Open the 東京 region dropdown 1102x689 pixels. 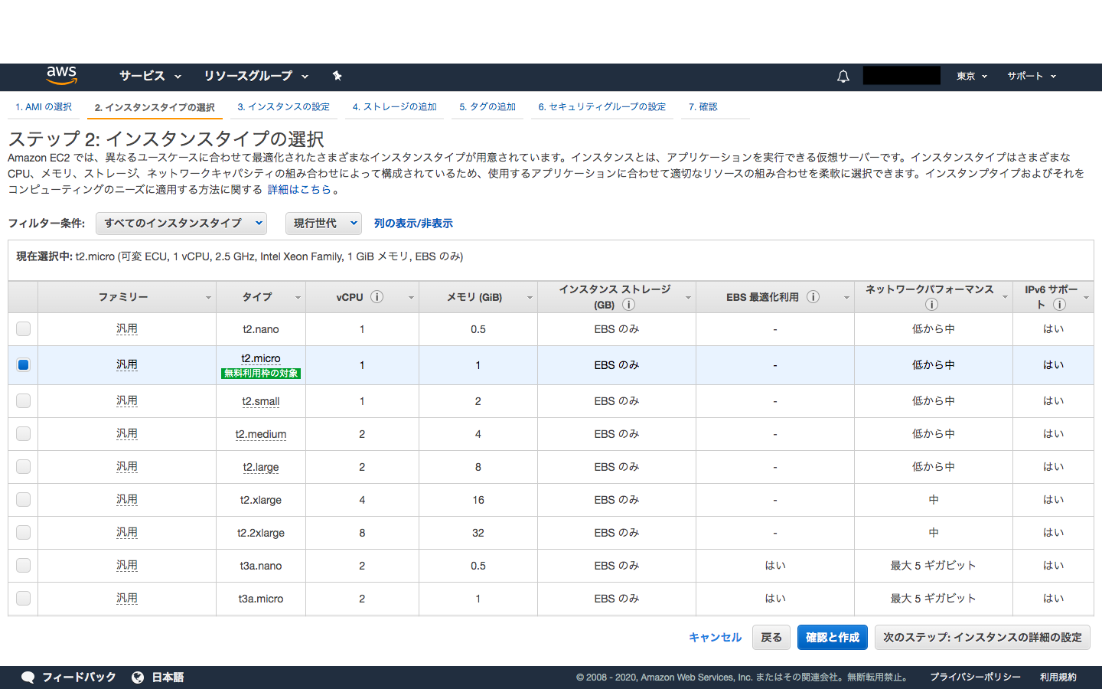pos(972,76)
